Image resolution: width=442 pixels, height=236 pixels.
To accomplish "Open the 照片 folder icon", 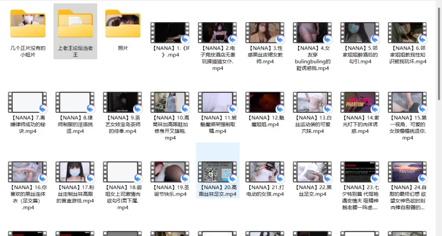I will (x=123, y=24).
